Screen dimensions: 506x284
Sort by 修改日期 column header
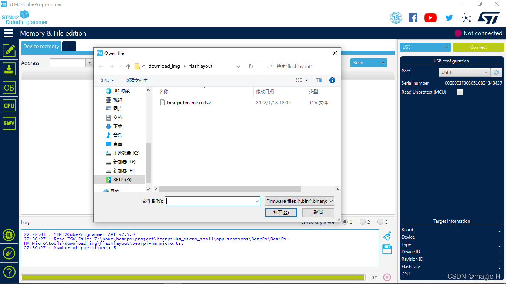point(265,92)
